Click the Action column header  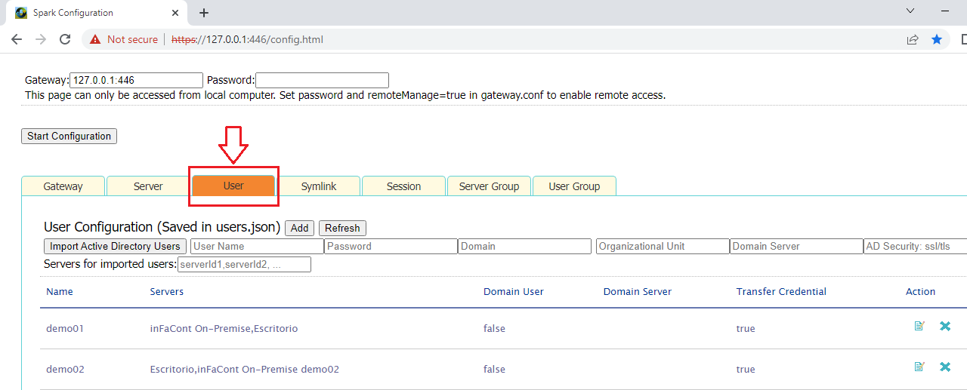pyautogui.click(x=920, y=291)
